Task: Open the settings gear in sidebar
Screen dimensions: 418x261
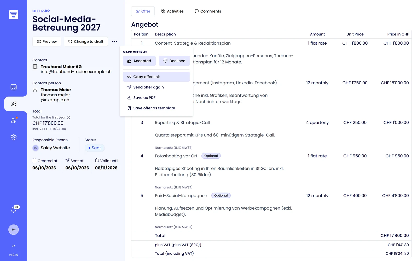Action: (14, 137)
